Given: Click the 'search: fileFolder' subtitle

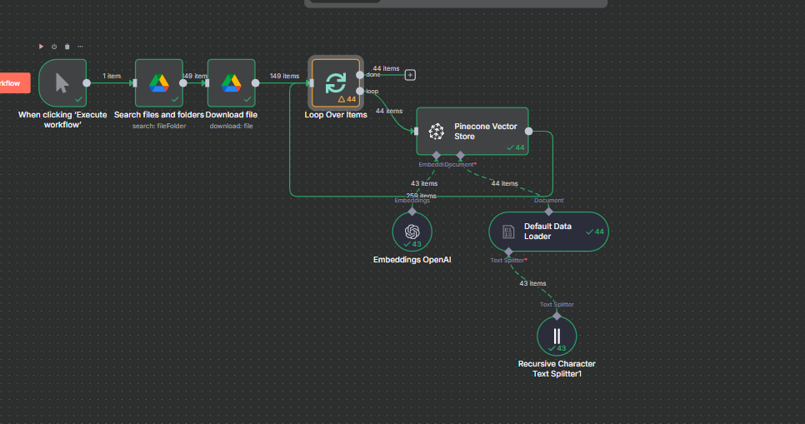Looking at the screenshot, I should point(159,127).
